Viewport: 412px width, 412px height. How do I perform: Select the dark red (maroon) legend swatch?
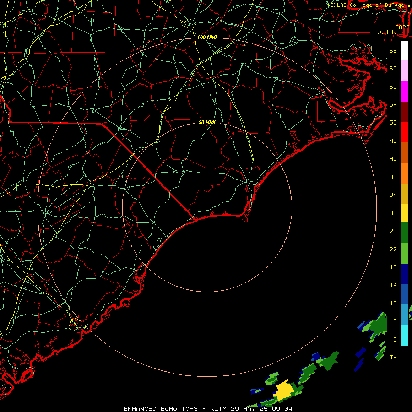click(404, 111)
